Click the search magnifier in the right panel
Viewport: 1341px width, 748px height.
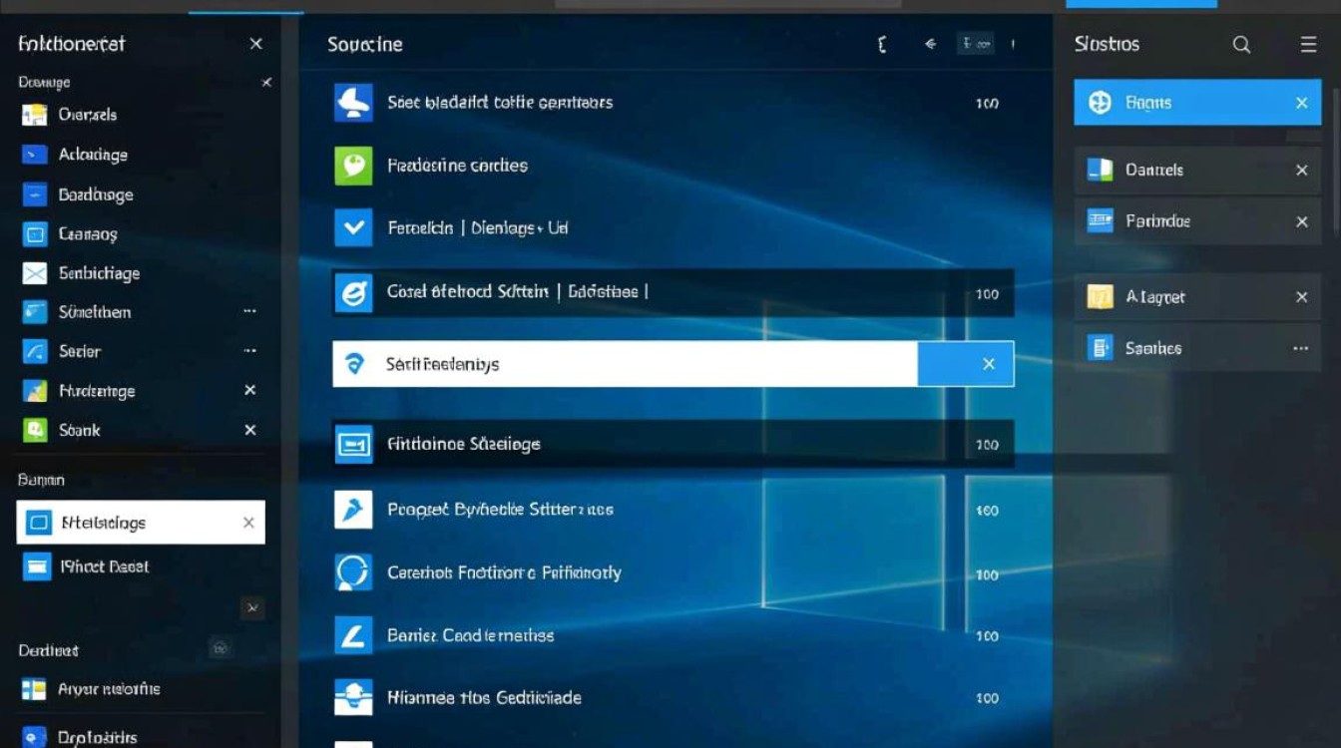[1241, 45]
